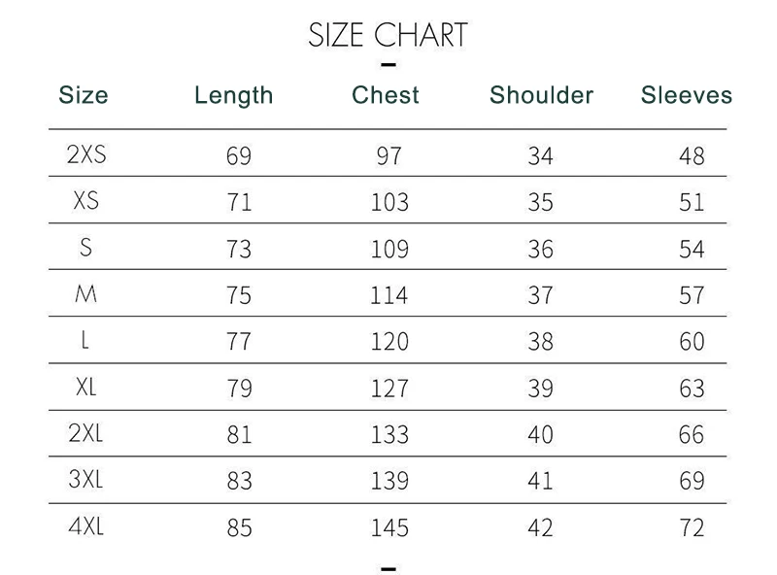Click length value 69 for 2XS
The height and width of the screenshot is (575, 777).
(x=238, y=155)
